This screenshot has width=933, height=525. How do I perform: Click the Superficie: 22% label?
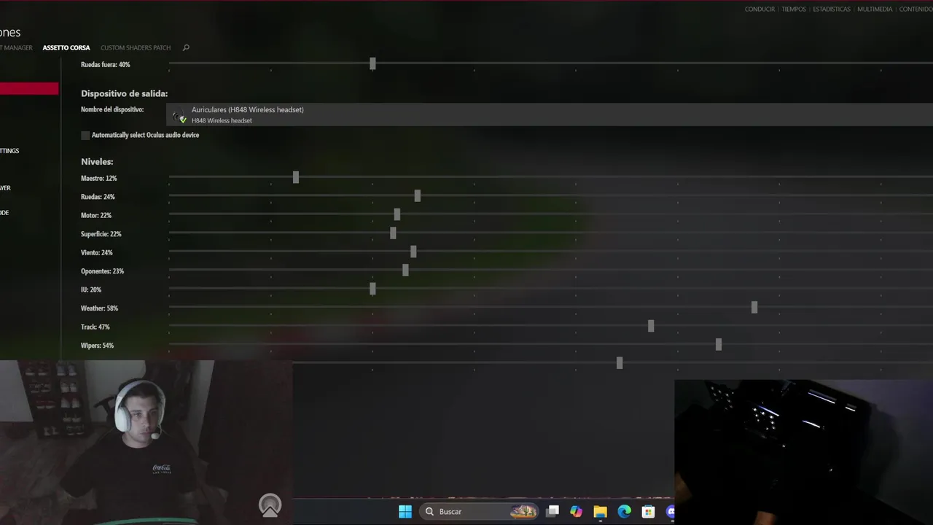(101, 234)
